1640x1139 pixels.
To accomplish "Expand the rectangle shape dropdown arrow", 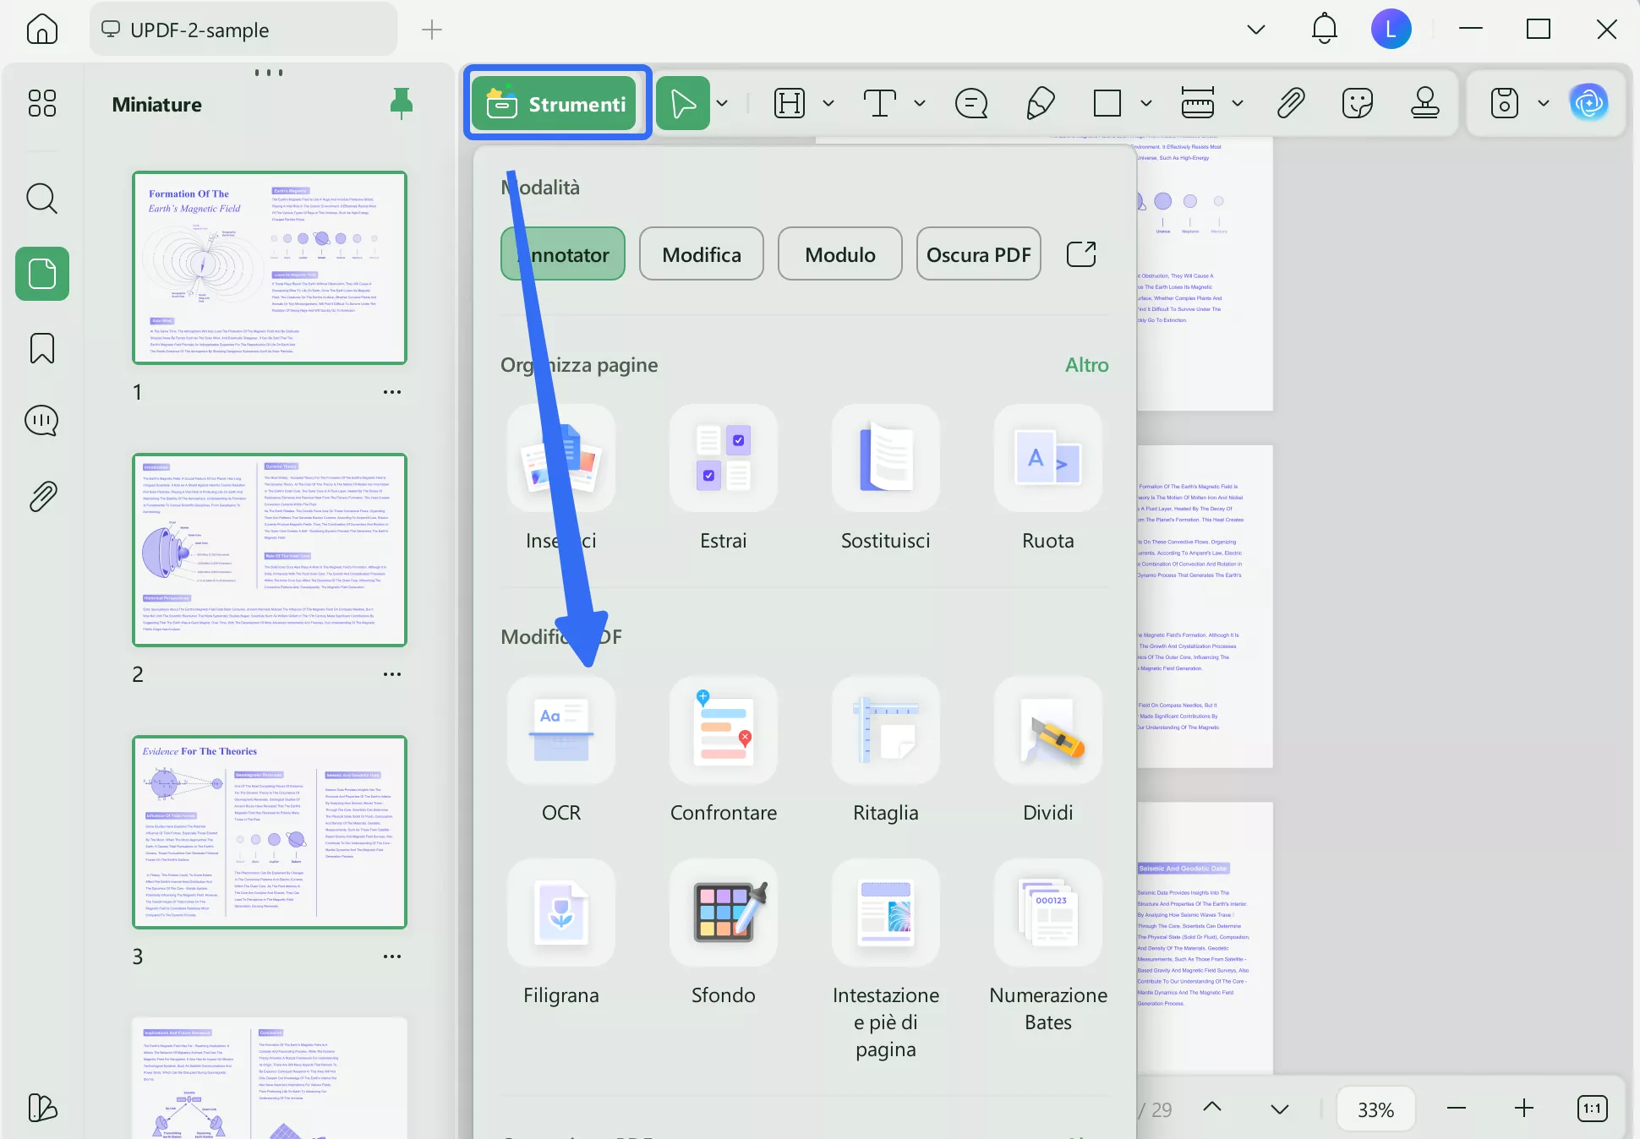I will 1145,103.
